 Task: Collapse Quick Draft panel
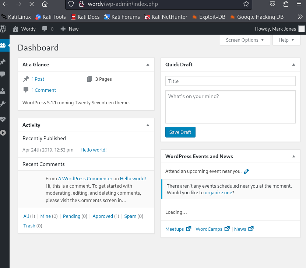(293, 65)
